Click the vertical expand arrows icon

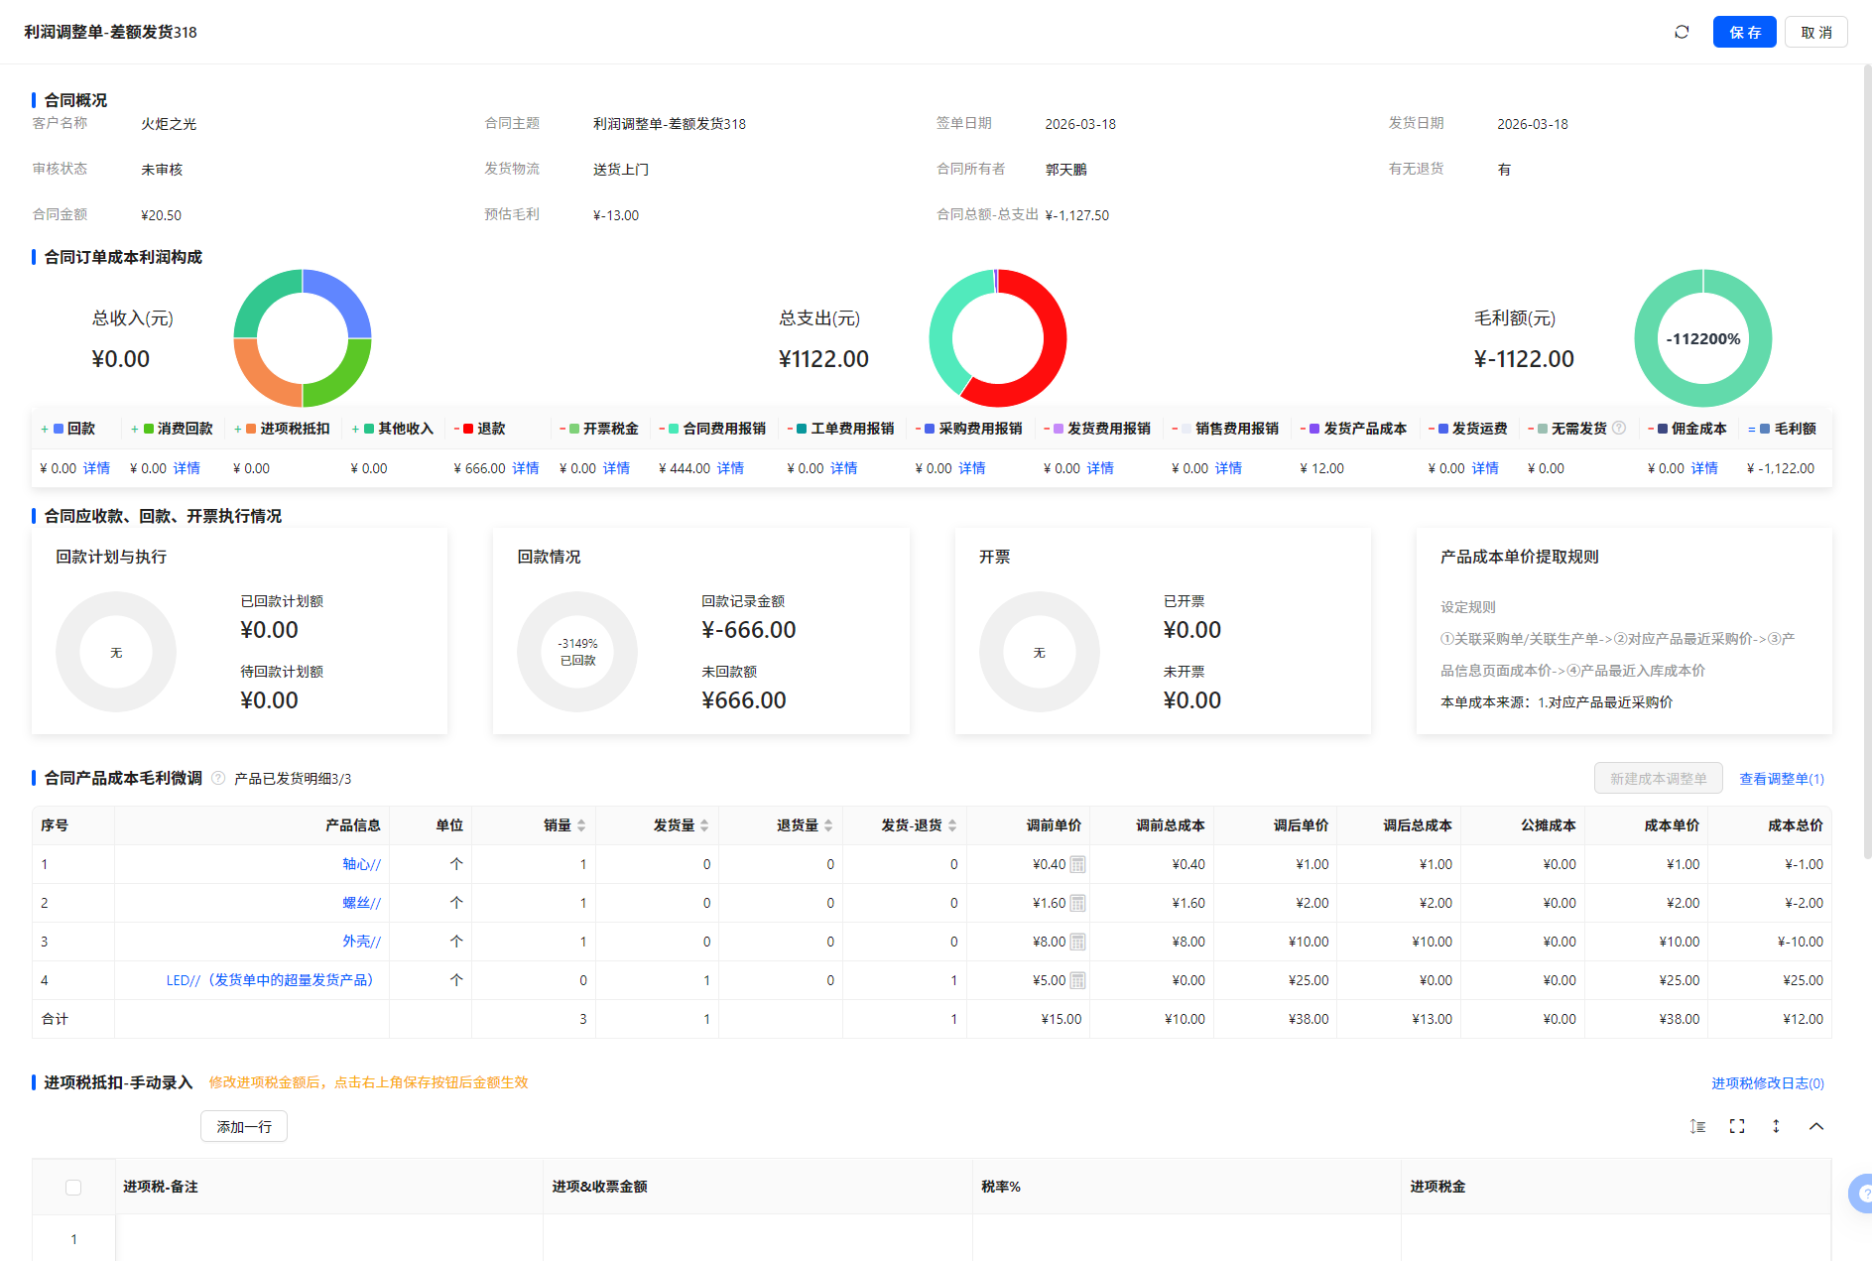coord(1776,1126)
